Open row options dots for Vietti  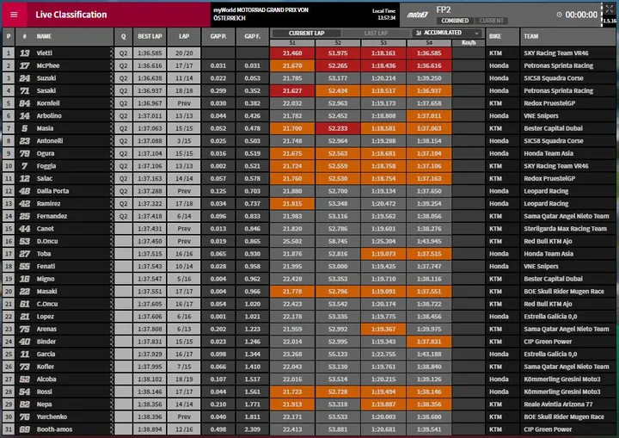point(111,53)
